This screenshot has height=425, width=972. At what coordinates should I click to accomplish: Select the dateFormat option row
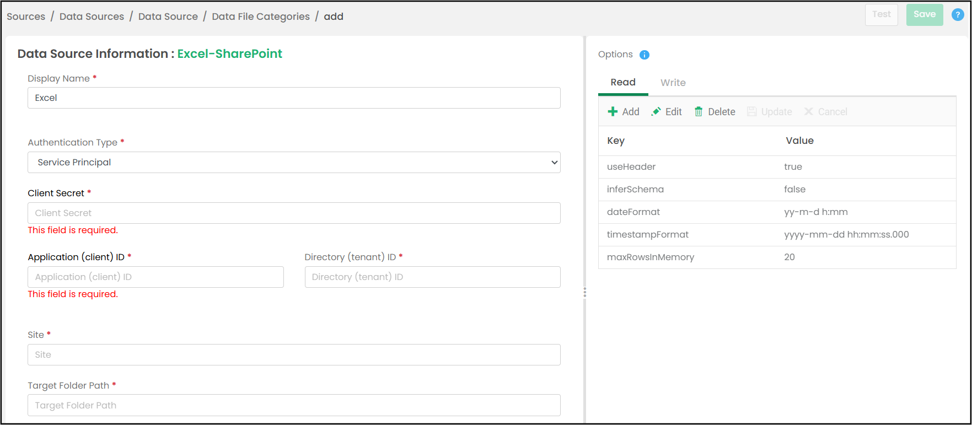[777, 212]
